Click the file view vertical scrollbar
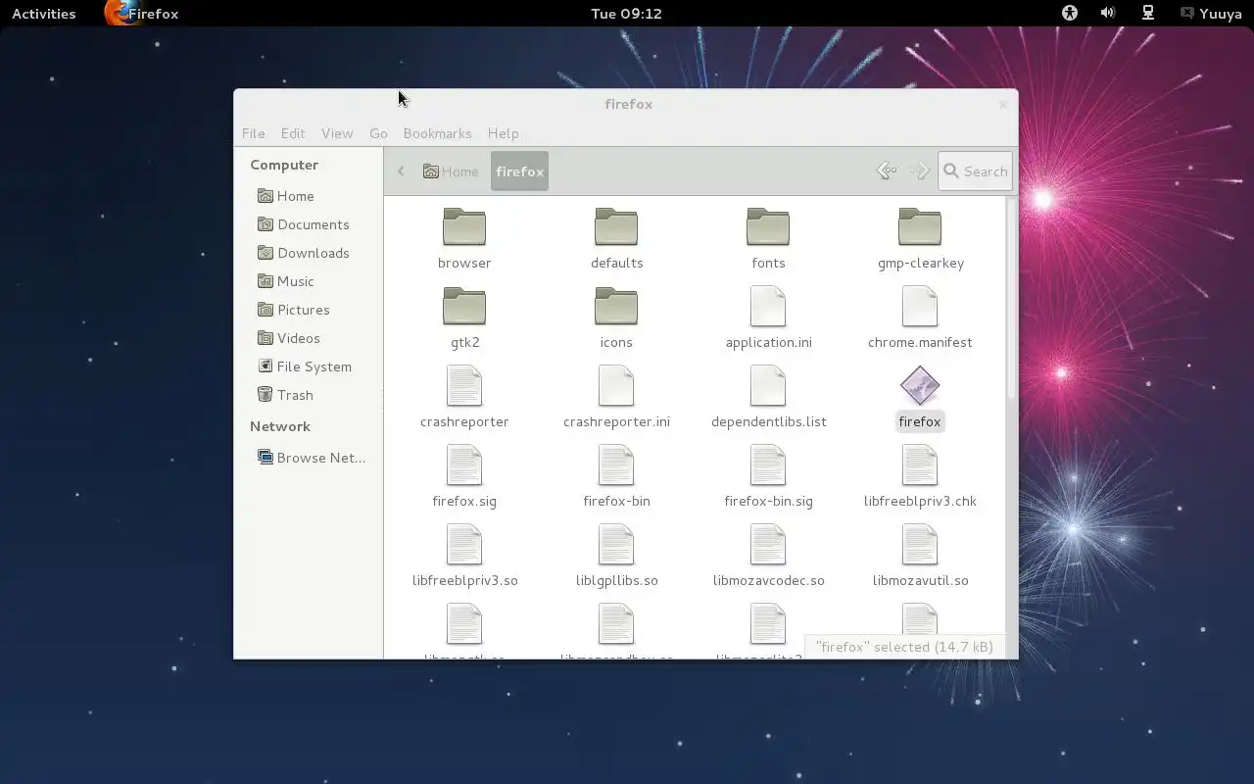The width and height of the screenshot is (1254, 784). pos(1012,299)
